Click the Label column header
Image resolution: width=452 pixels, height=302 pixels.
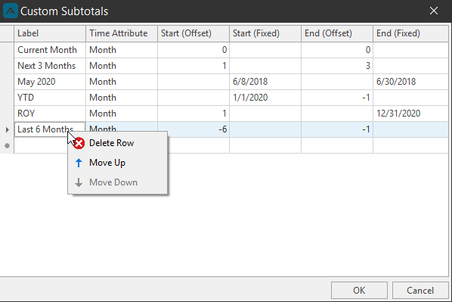pos(50,33)
